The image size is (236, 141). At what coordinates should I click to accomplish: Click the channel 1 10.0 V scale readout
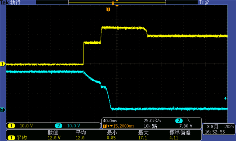click(x=26, y=126)
